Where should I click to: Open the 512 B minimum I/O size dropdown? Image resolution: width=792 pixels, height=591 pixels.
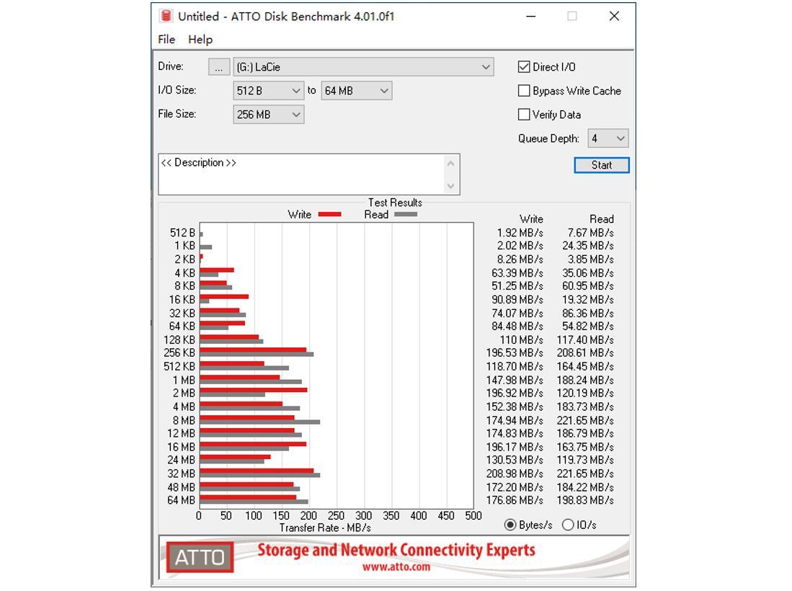pyautogui.click(x=268, y=91)
